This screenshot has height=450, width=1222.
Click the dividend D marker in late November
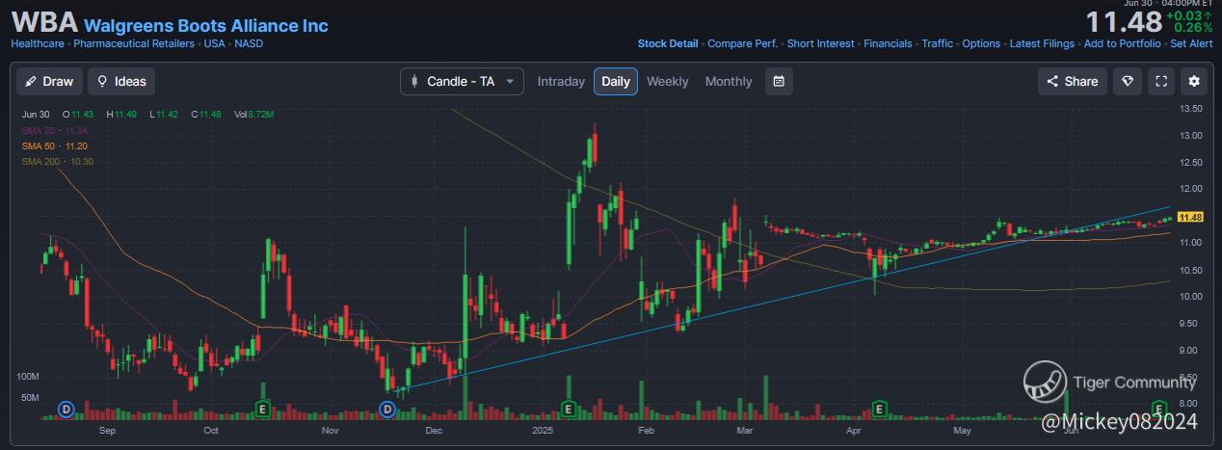387,409
